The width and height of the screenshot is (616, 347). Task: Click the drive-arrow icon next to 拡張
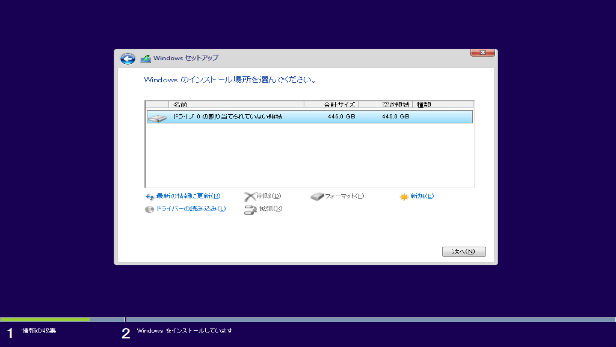250,209
